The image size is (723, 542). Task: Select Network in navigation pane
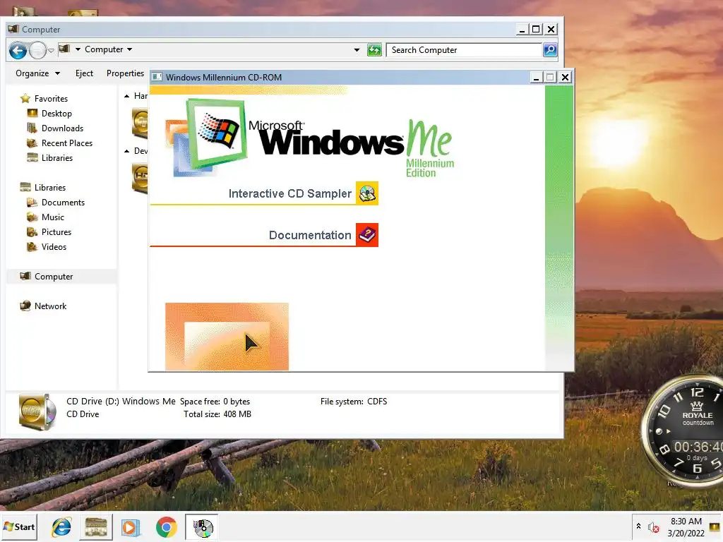[x=50, y=306]
